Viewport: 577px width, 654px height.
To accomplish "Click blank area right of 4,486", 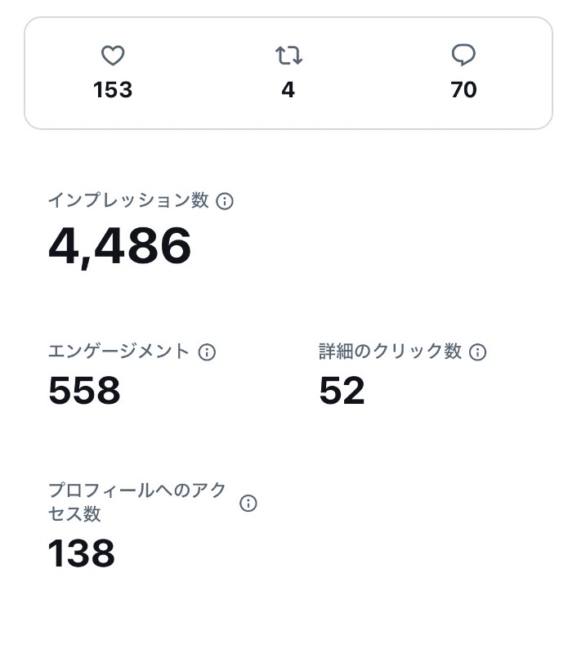I will pyautogui.click(x=375, y=247).
